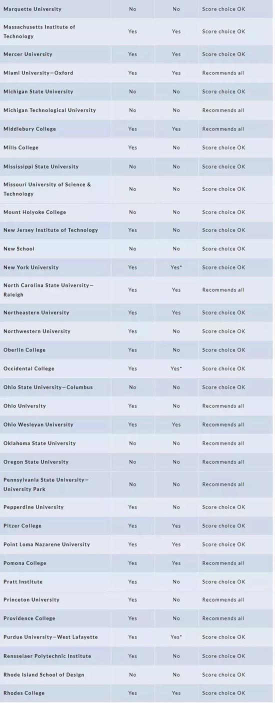Viewport: 275px width, 703px height.
Task: Click New York University's "Yes*" cell
Action: coord(176,267)
